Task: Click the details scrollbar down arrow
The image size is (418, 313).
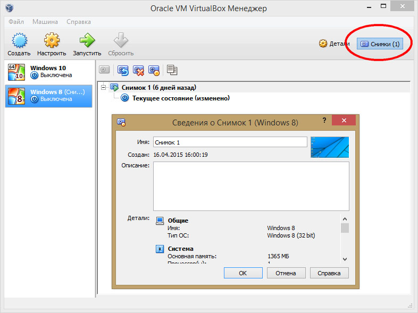Action: 345,259
